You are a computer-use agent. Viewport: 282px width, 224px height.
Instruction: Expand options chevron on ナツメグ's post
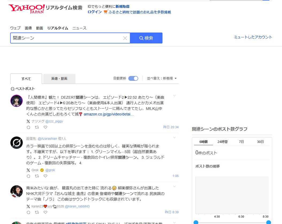[x=174, y=96]
